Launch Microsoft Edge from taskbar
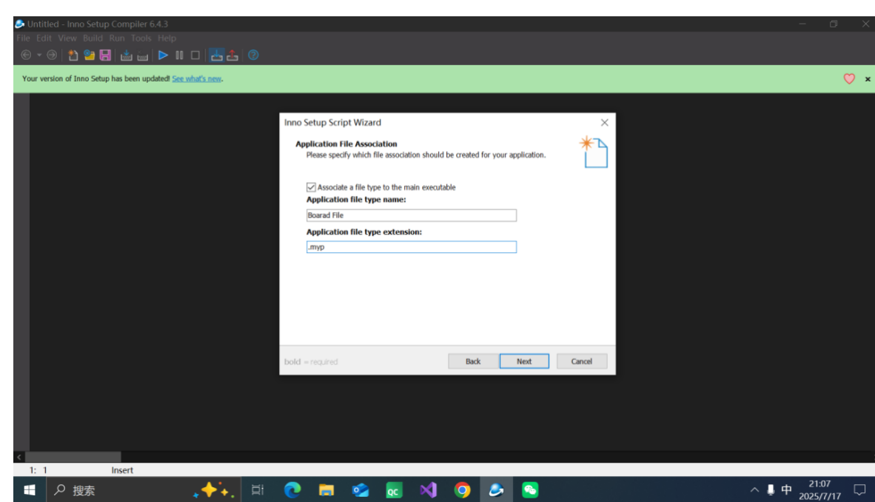This screenshot has width=875, height=502. coord(292,489)
